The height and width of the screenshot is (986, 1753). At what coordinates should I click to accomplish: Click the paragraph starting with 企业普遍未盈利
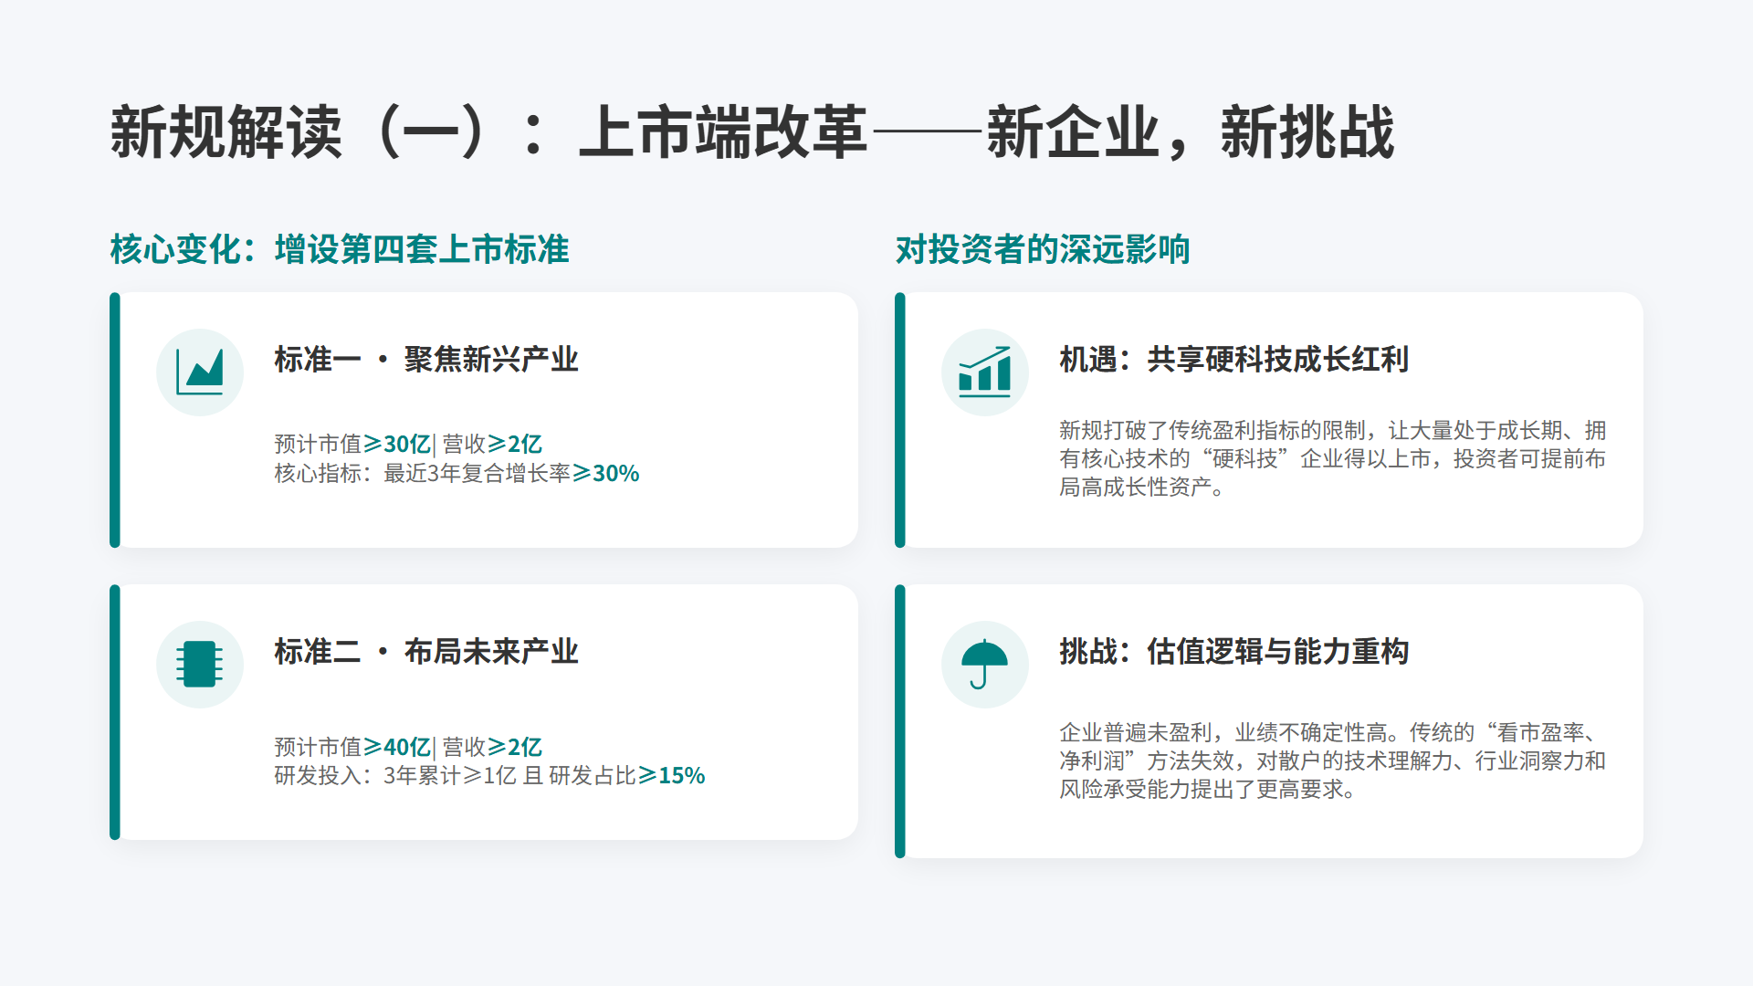tap(1331, 760)
